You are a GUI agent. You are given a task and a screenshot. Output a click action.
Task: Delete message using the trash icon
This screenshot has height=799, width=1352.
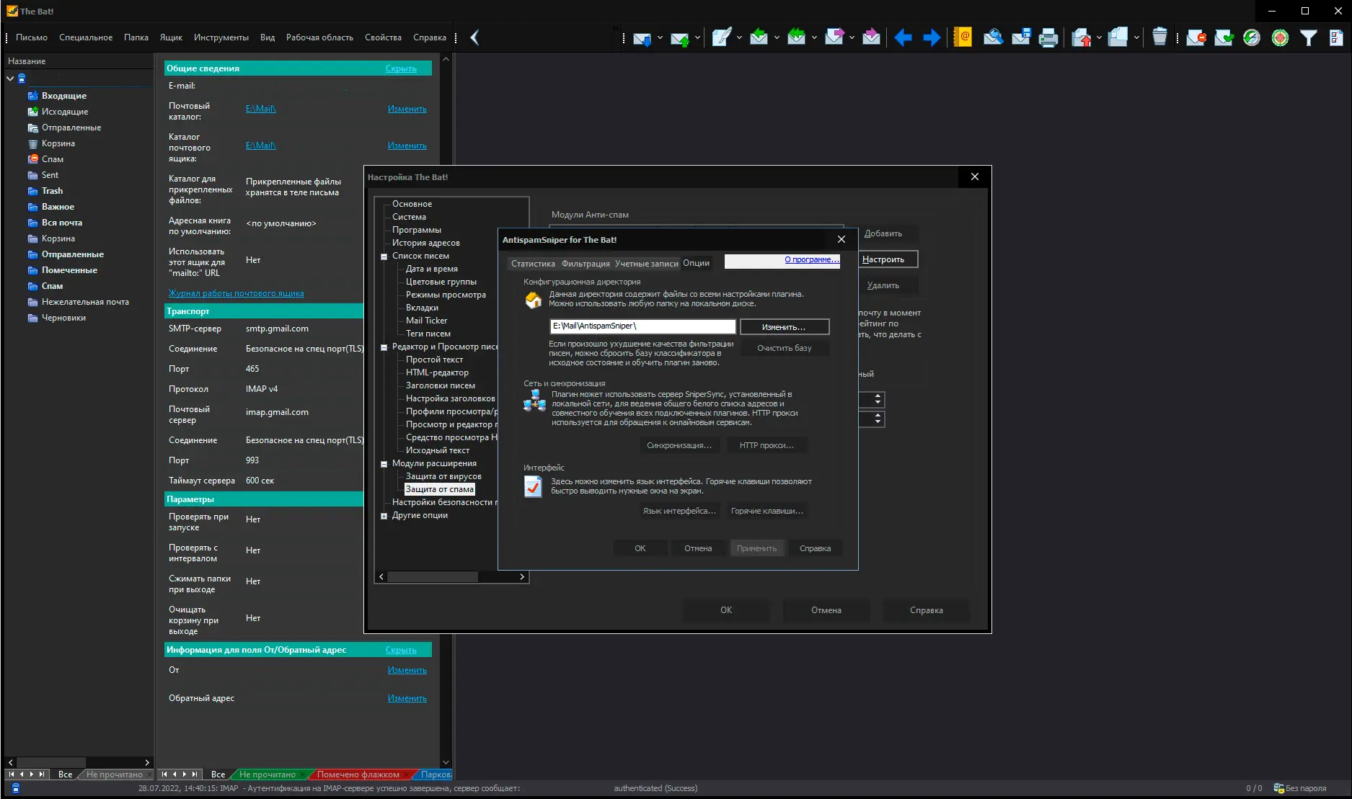1160,37
